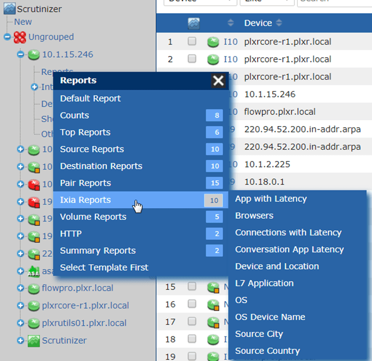Tick the checkbox in row 18
Viewport: 372px width, 361px height.
coord(192,339)
